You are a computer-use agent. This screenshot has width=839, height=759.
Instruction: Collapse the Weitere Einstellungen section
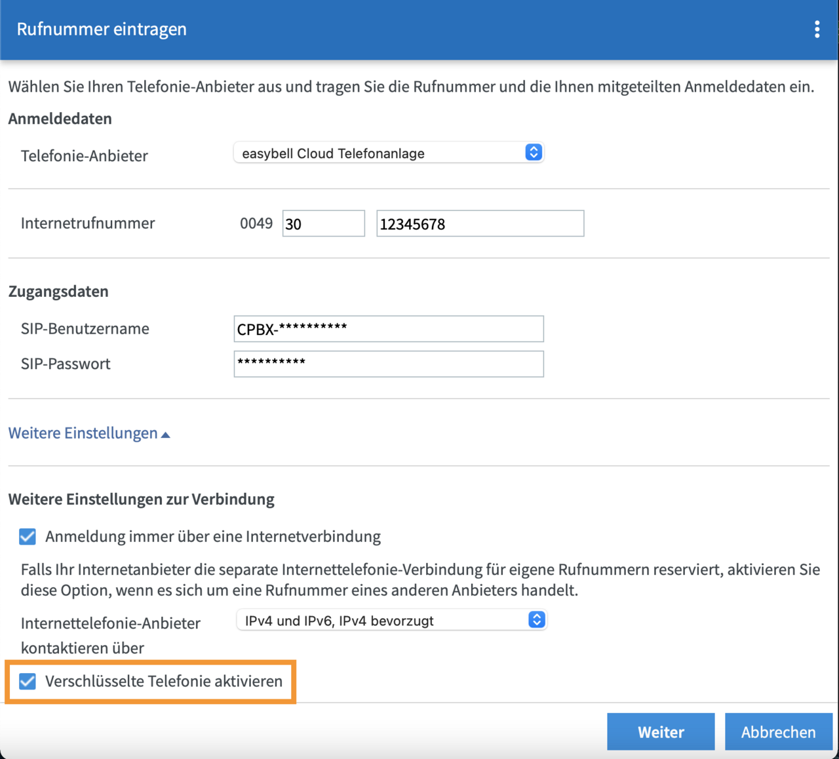point(83,433)
